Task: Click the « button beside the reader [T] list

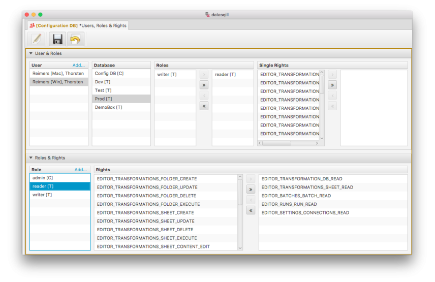Action: pos(204,106)
